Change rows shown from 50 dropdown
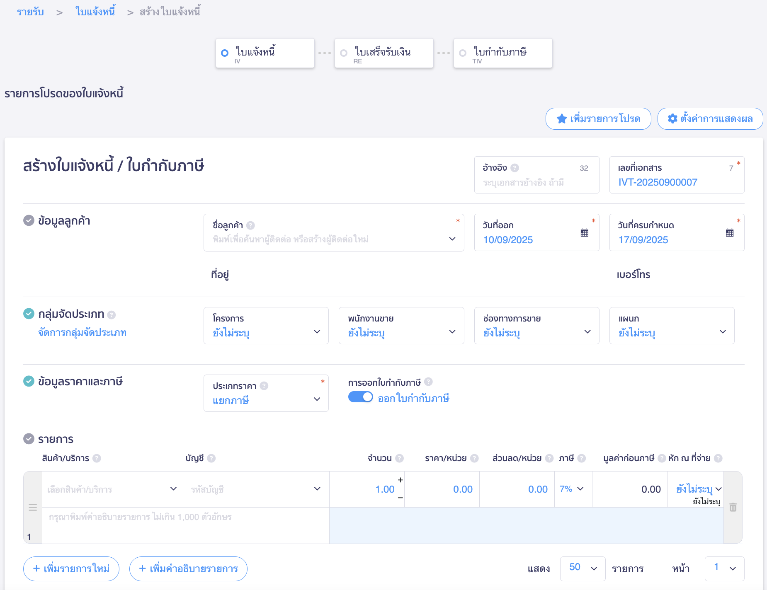 coord(583,568)
